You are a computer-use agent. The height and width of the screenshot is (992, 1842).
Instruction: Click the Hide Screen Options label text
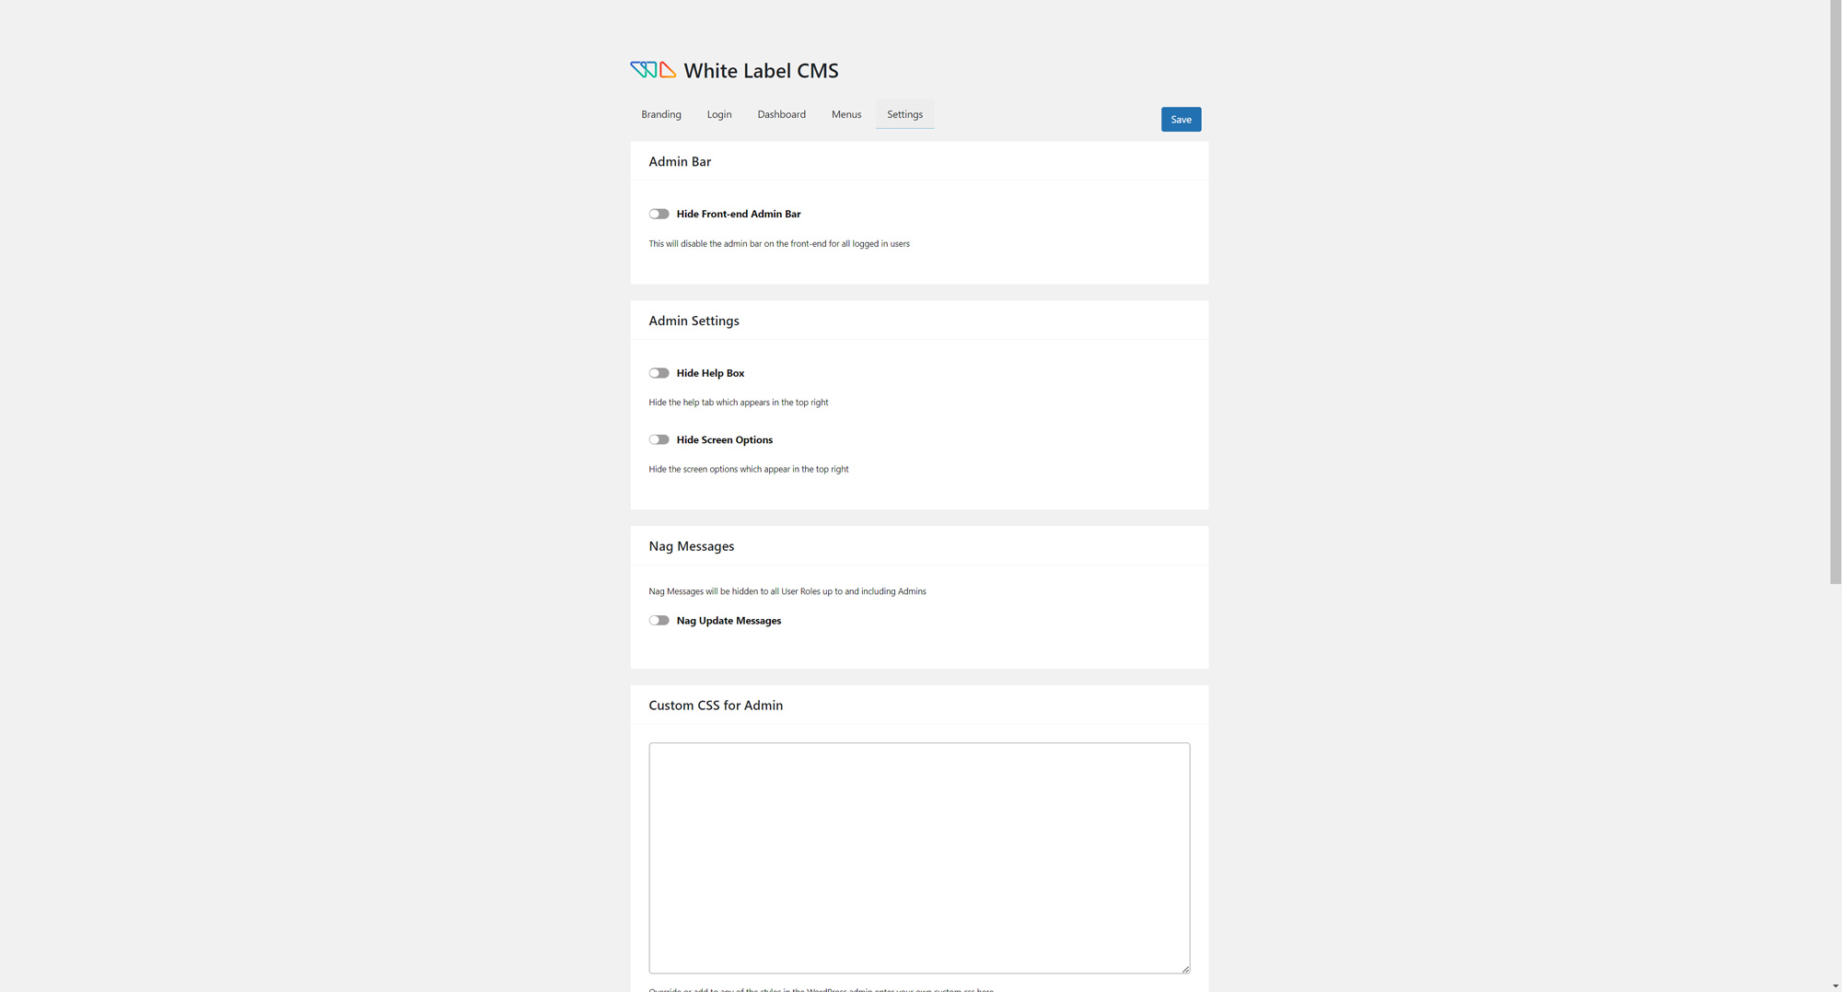pyautogui.click(x=725, y=440)
